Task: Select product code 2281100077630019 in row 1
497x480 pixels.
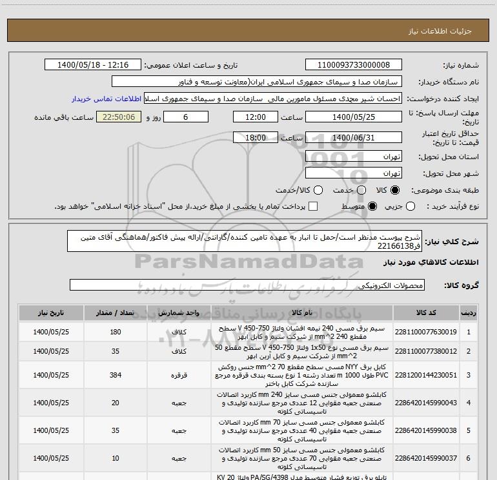Action: (x=426, y=332)
